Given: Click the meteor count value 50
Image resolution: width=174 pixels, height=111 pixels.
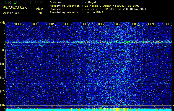Looking at the screenshot, I should [40, 13].
